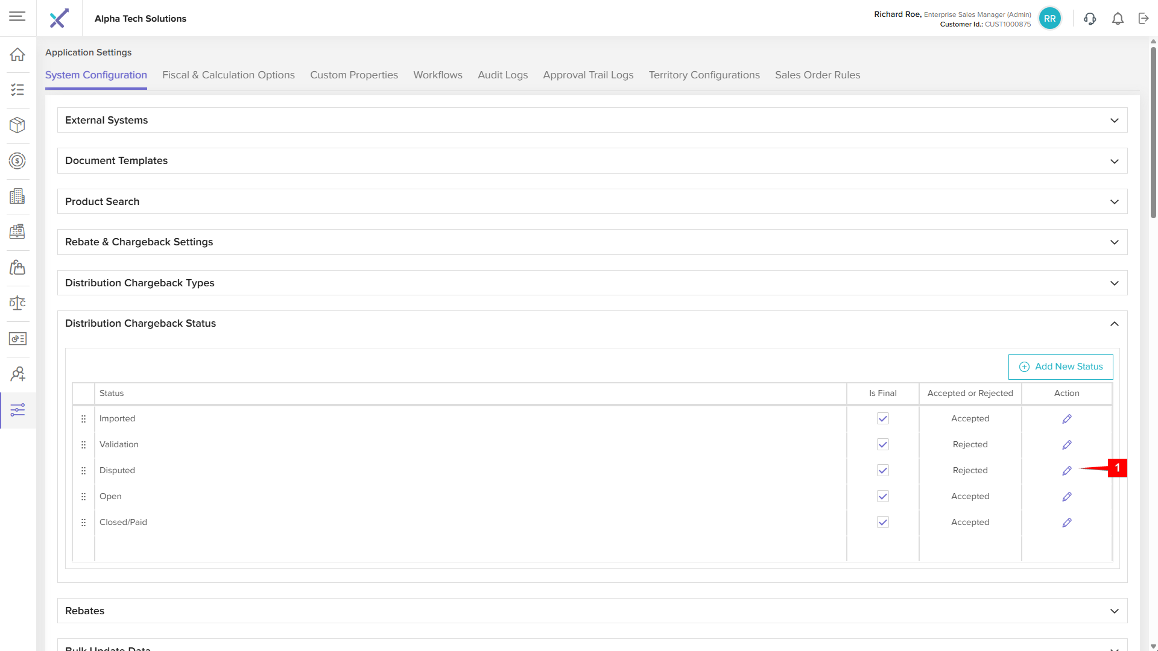Toggle Is Final checkbox for Open status
Screen dimensions: 1158x651
click(882, 497)
